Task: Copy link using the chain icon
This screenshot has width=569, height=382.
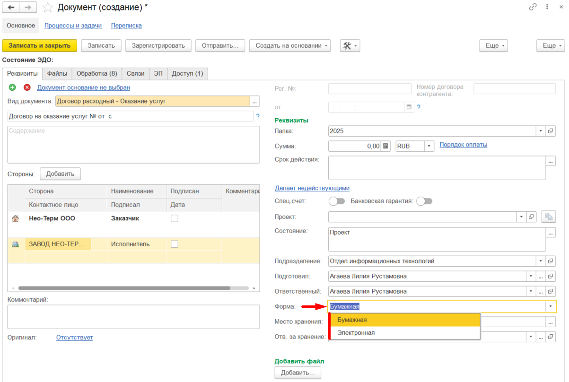Action: coord(533,7)
